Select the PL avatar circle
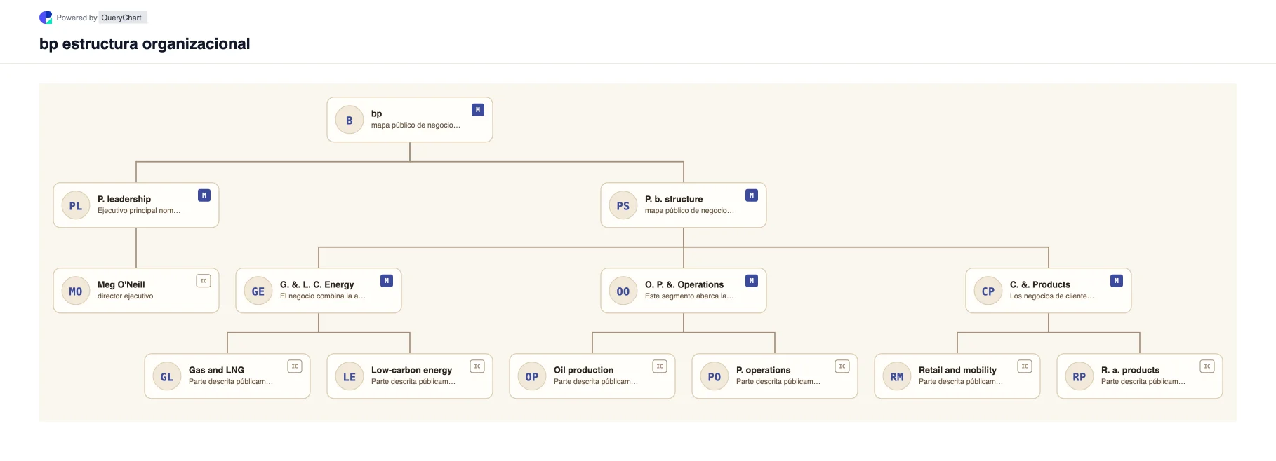The width and height of the screenshot is (1276, 461). tap(76, 205)
